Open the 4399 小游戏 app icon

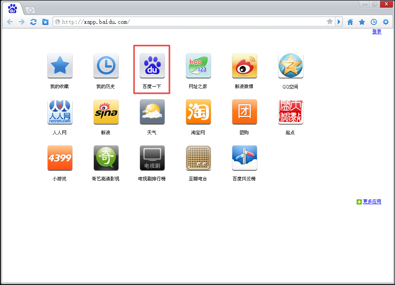60,158
